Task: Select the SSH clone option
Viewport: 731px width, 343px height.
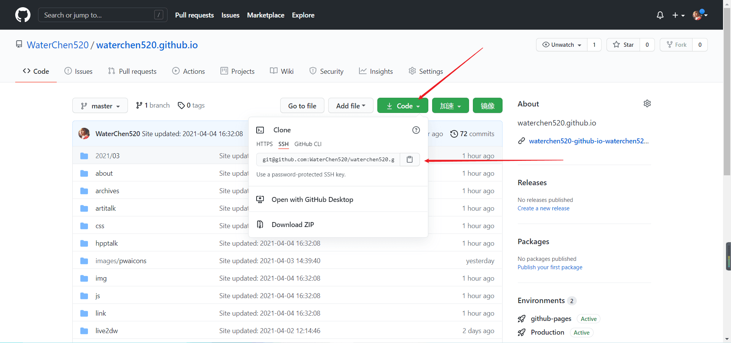Action: pyautogui.click(x=284, y=144)
